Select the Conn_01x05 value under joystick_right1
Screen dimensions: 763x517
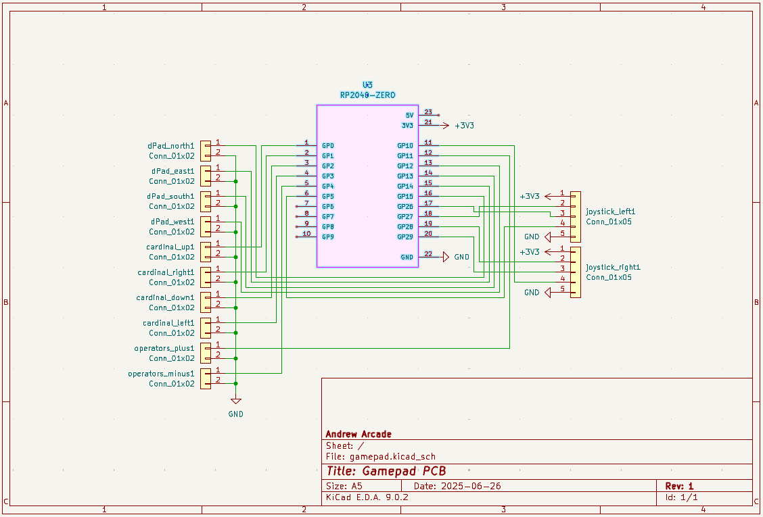click(609, 277)
